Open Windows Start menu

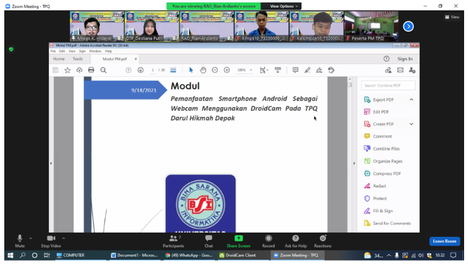[10, 255]
